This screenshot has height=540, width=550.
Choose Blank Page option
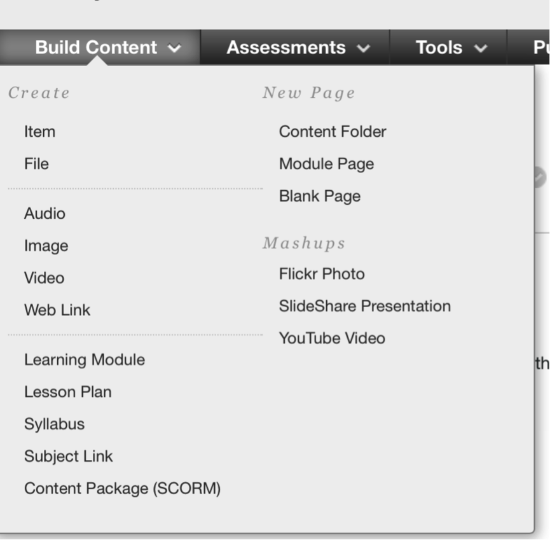pos(320,196)
